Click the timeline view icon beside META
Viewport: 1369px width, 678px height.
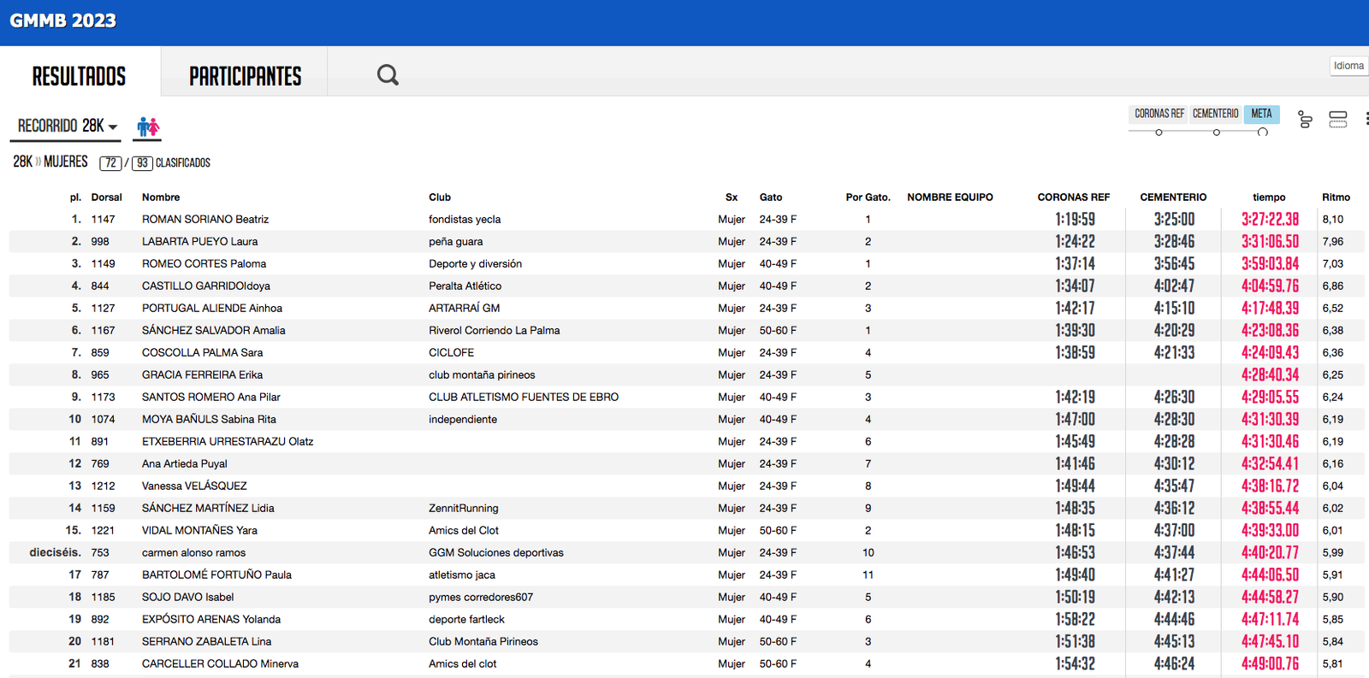[1305, 120]
